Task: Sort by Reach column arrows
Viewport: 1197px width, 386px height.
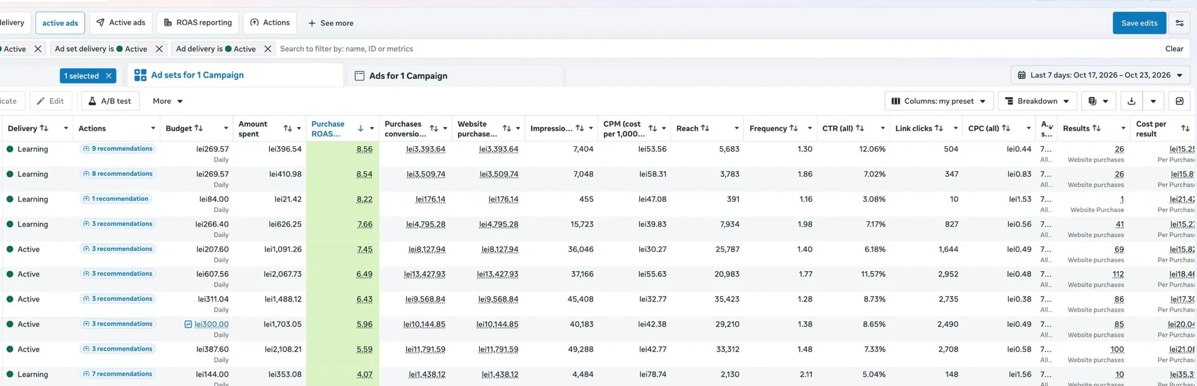Action: [705, 128]
